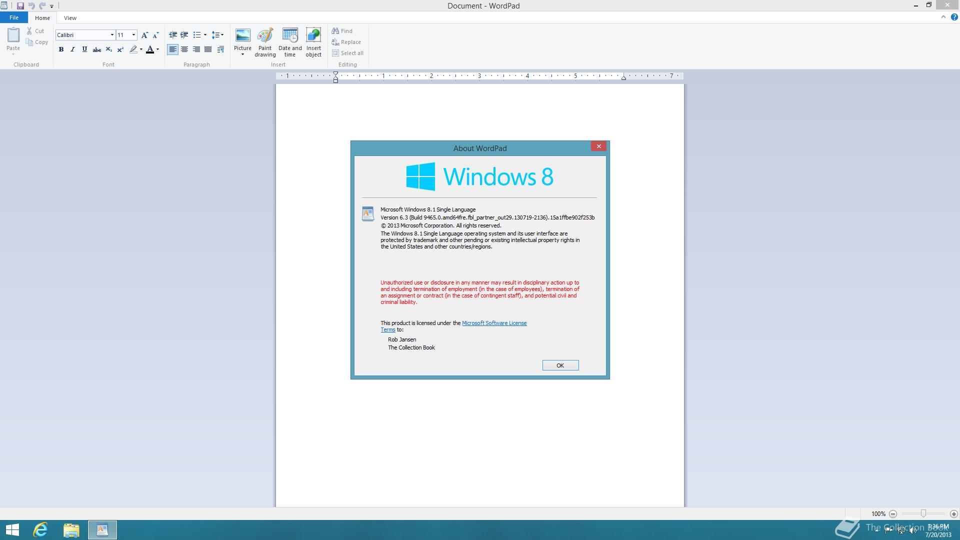The image size is (960, 540).
Task: Insert a Paint drawing
Action: pyautogui.click(x=265, y=42)
